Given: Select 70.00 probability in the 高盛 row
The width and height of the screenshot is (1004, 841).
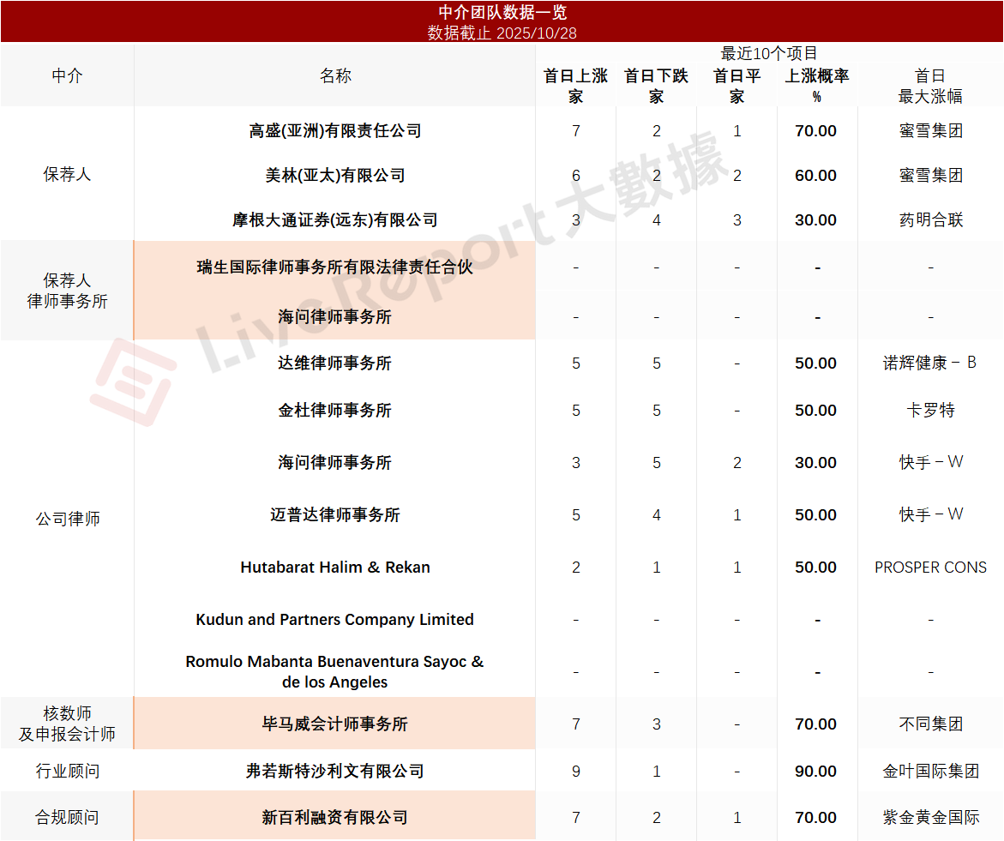Looking at the screenshot, I should 815,130.
